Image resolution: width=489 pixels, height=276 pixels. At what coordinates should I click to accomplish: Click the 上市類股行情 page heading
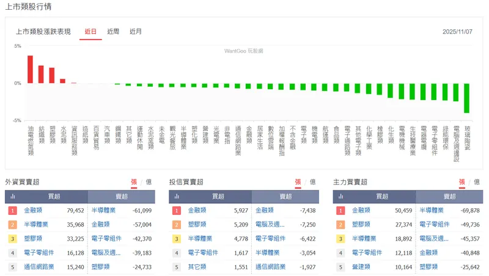point(28,7)
